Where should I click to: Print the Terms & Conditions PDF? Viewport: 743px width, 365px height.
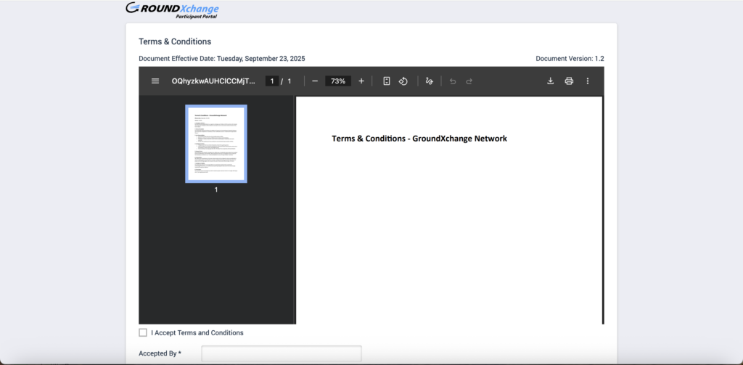coord(569,81)
